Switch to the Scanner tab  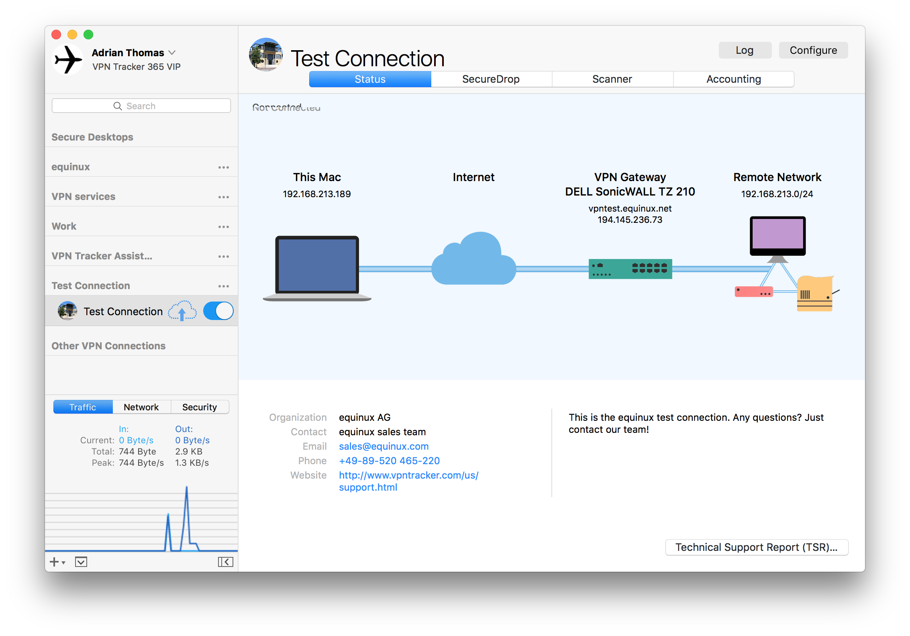point(611,79)
